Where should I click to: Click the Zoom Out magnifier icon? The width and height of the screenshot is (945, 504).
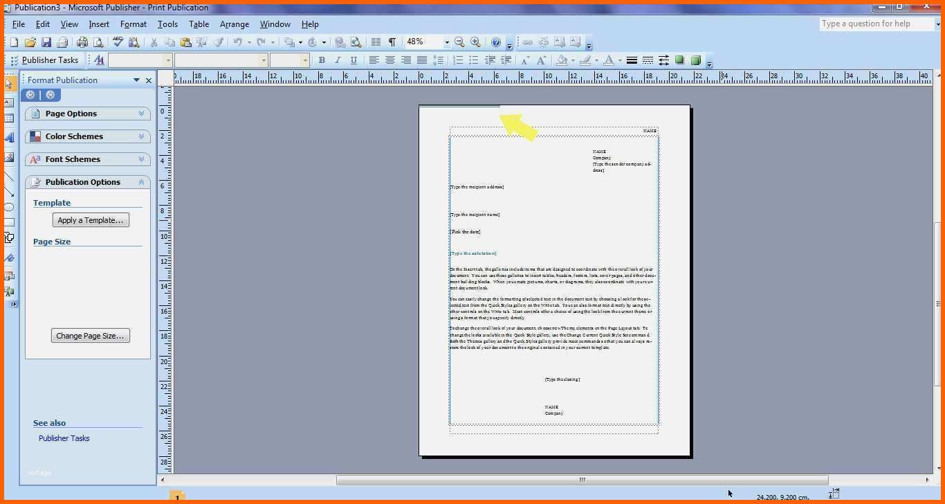[x=459, y=42]
